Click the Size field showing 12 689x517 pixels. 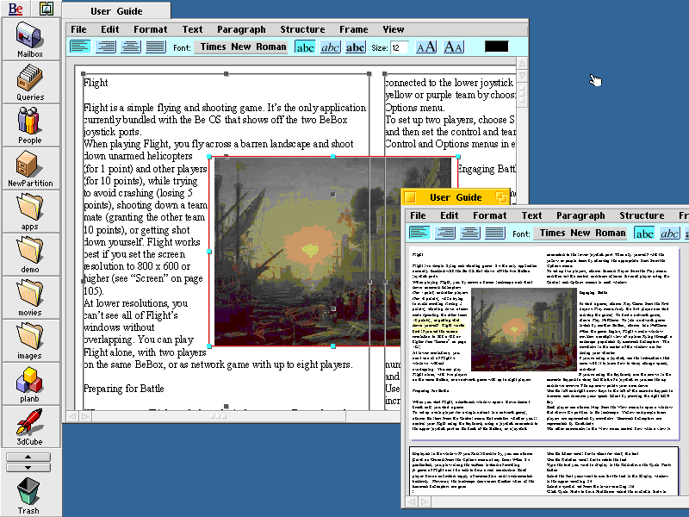pyautogui.click(x=399, y=47)
